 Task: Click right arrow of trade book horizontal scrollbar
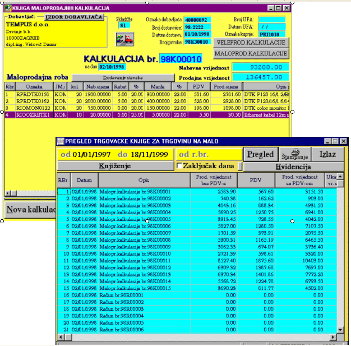coord(332,336)
